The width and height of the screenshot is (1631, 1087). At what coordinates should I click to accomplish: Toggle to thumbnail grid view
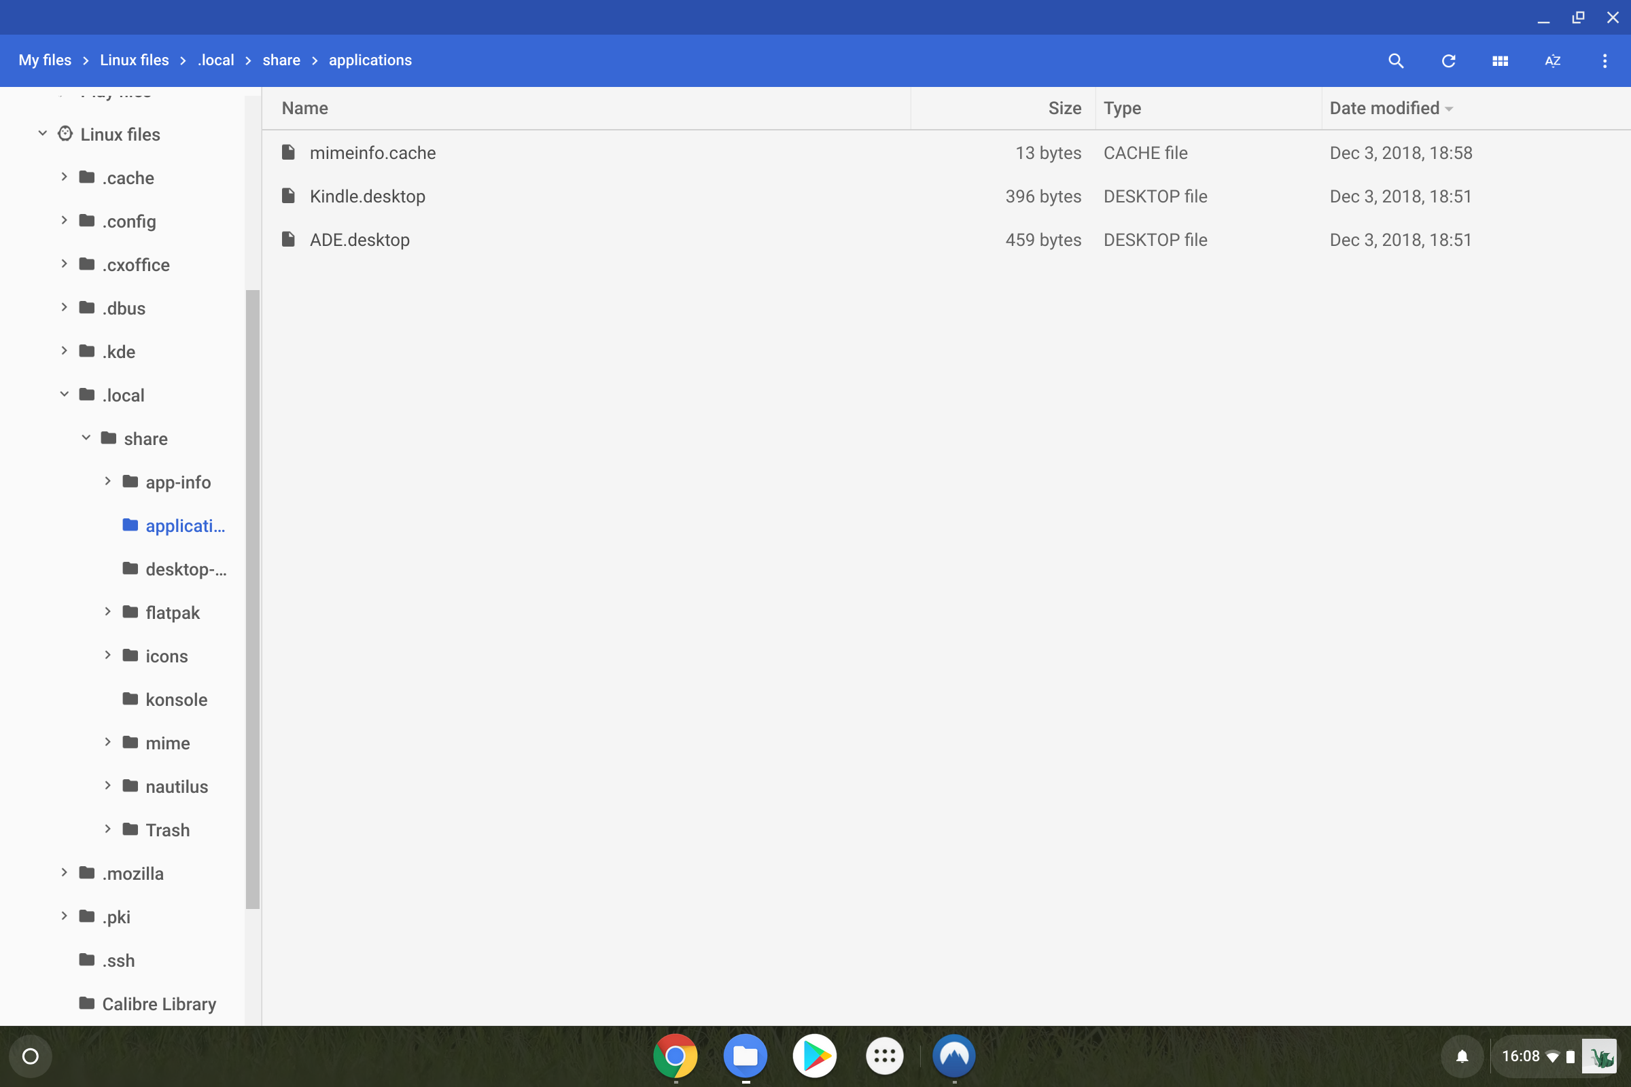pos(1500,61)
